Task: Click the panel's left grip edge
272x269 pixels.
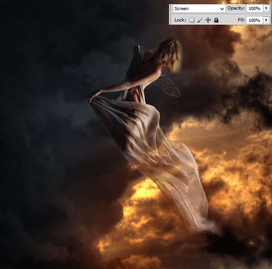Action: click(x=170, y=15)
